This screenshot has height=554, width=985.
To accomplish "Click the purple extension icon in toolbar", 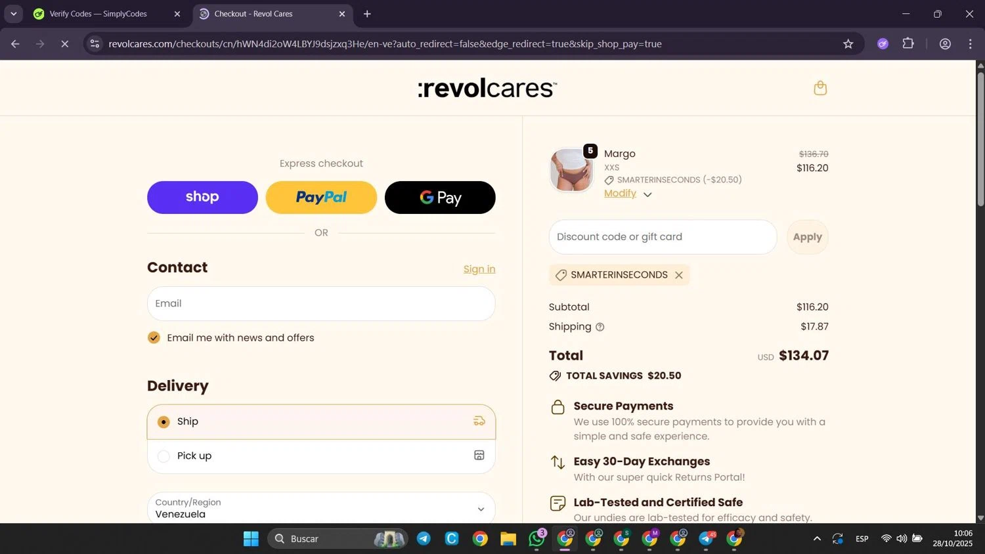I will click(x=883, y=44).
